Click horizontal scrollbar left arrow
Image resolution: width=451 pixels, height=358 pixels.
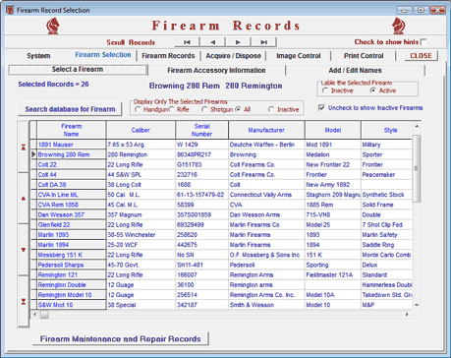pyautogui.click(x=35, y=314)
